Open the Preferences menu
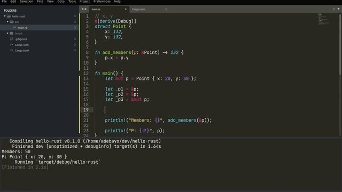The image size is (342, 192). (x=102, y=1)
